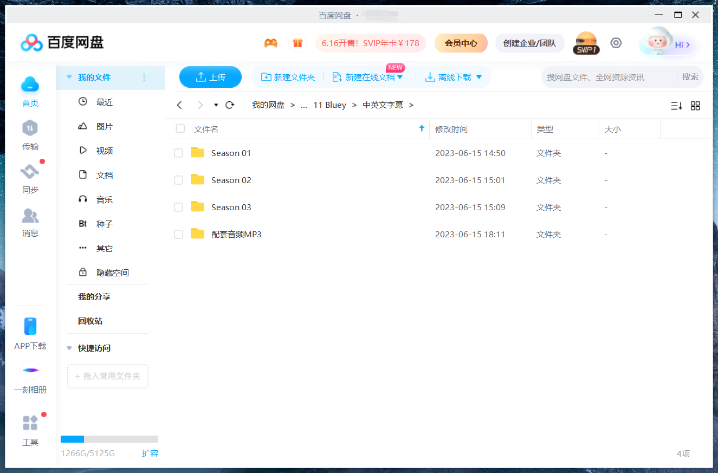Viewport: 718px width, 473px height.
Task: Open the 离线下载 dropdown arrow
Action: [478, 77]
